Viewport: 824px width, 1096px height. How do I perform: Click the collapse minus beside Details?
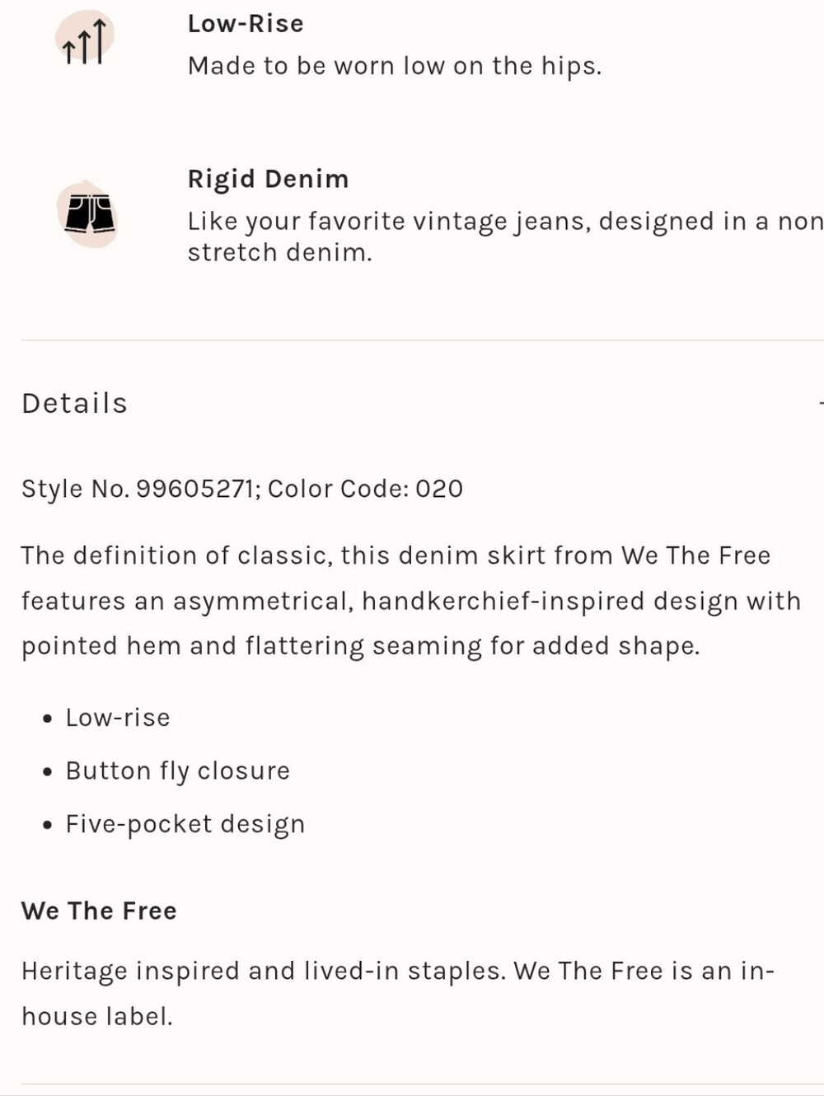tap(821, 403)
